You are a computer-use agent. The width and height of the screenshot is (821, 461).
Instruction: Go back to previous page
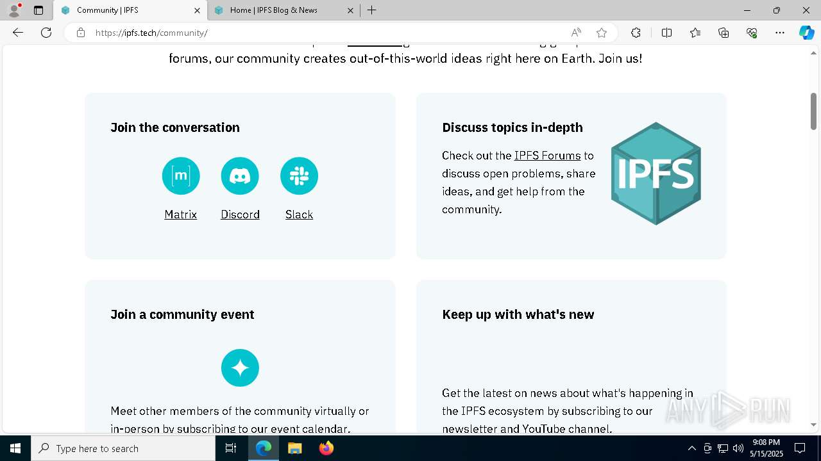coord(18,33)
